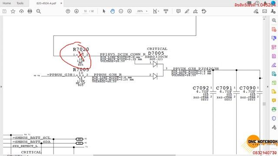
Task: Click the Print icon in toolbar
Action: point(30,11)
